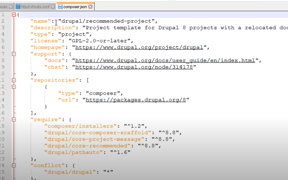The height and width of the screenshot is (180, 288).
Task: Open the packages.drupal.org/8 URL
Action: pyautogui.click(x=136, y=100)
